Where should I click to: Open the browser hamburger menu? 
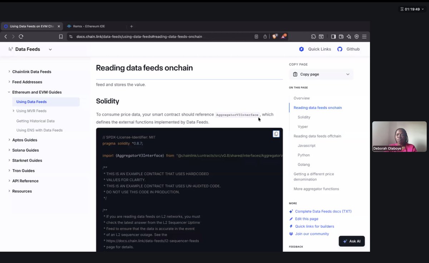364,36
